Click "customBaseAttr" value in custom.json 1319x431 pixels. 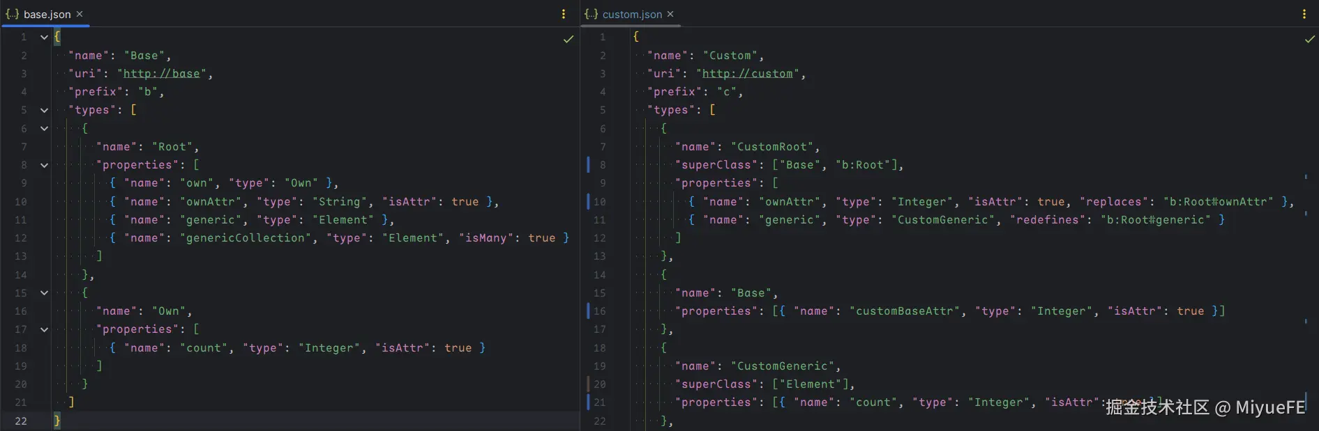(905, 311)
